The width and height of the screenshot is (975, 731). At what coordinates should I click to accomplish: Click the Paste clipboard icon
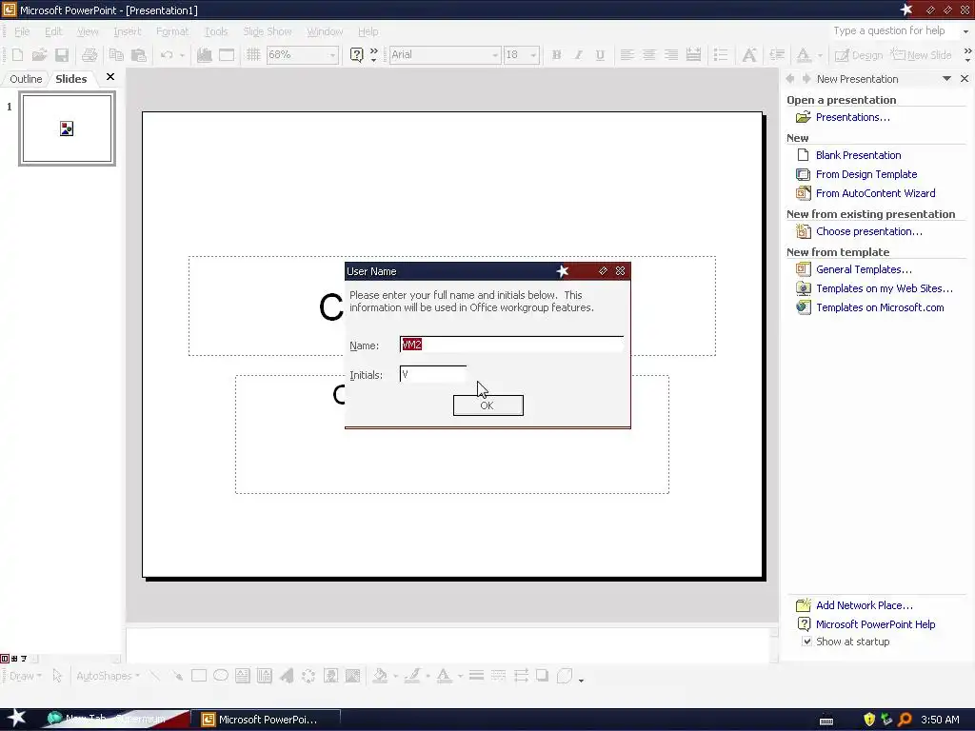point(139,54)
